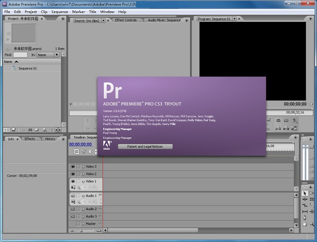Switch project panel to icon view
Viewport: 317px width, 242px height.
click(x=14, y=130)
